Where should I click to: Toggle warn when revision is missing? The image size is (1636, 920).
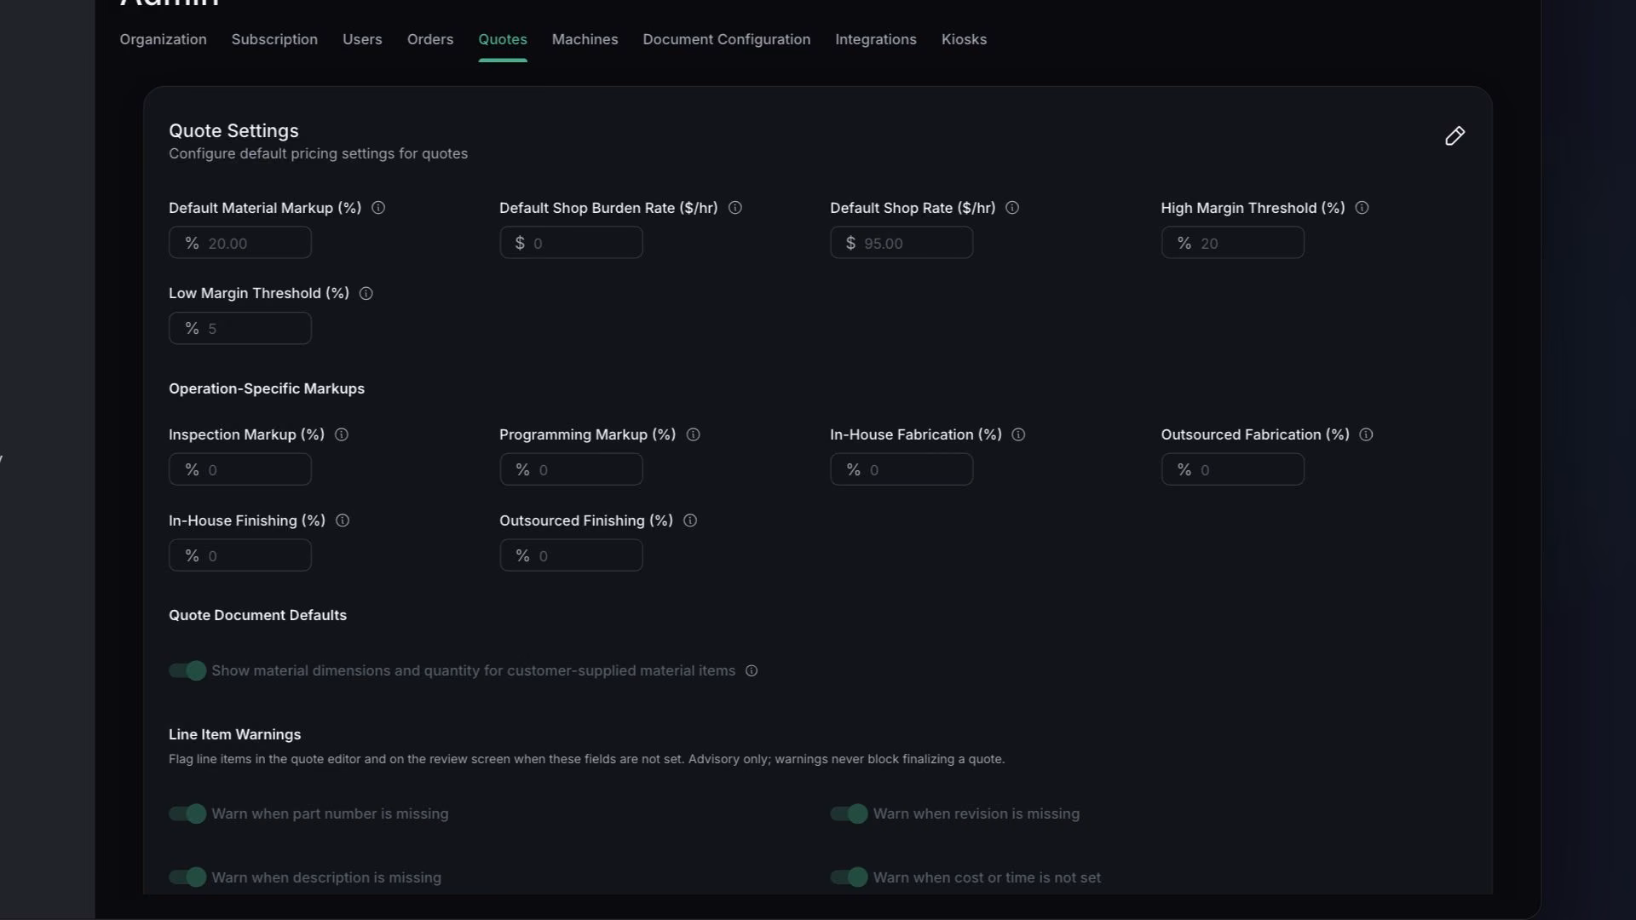tap(849, 814)
